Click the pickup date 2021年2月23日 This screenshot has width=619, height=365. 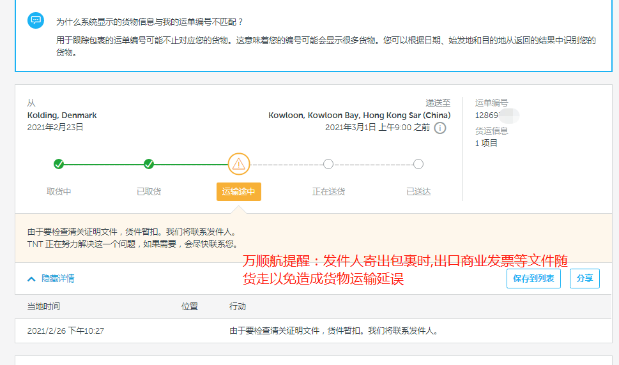pos(56,128)
